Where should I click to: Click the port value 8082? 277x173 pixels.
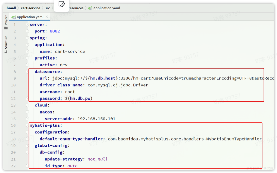[55, 31]
